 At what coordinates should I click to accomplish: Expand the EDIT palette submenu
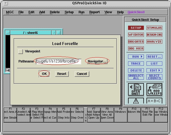[x=154, y=70]
